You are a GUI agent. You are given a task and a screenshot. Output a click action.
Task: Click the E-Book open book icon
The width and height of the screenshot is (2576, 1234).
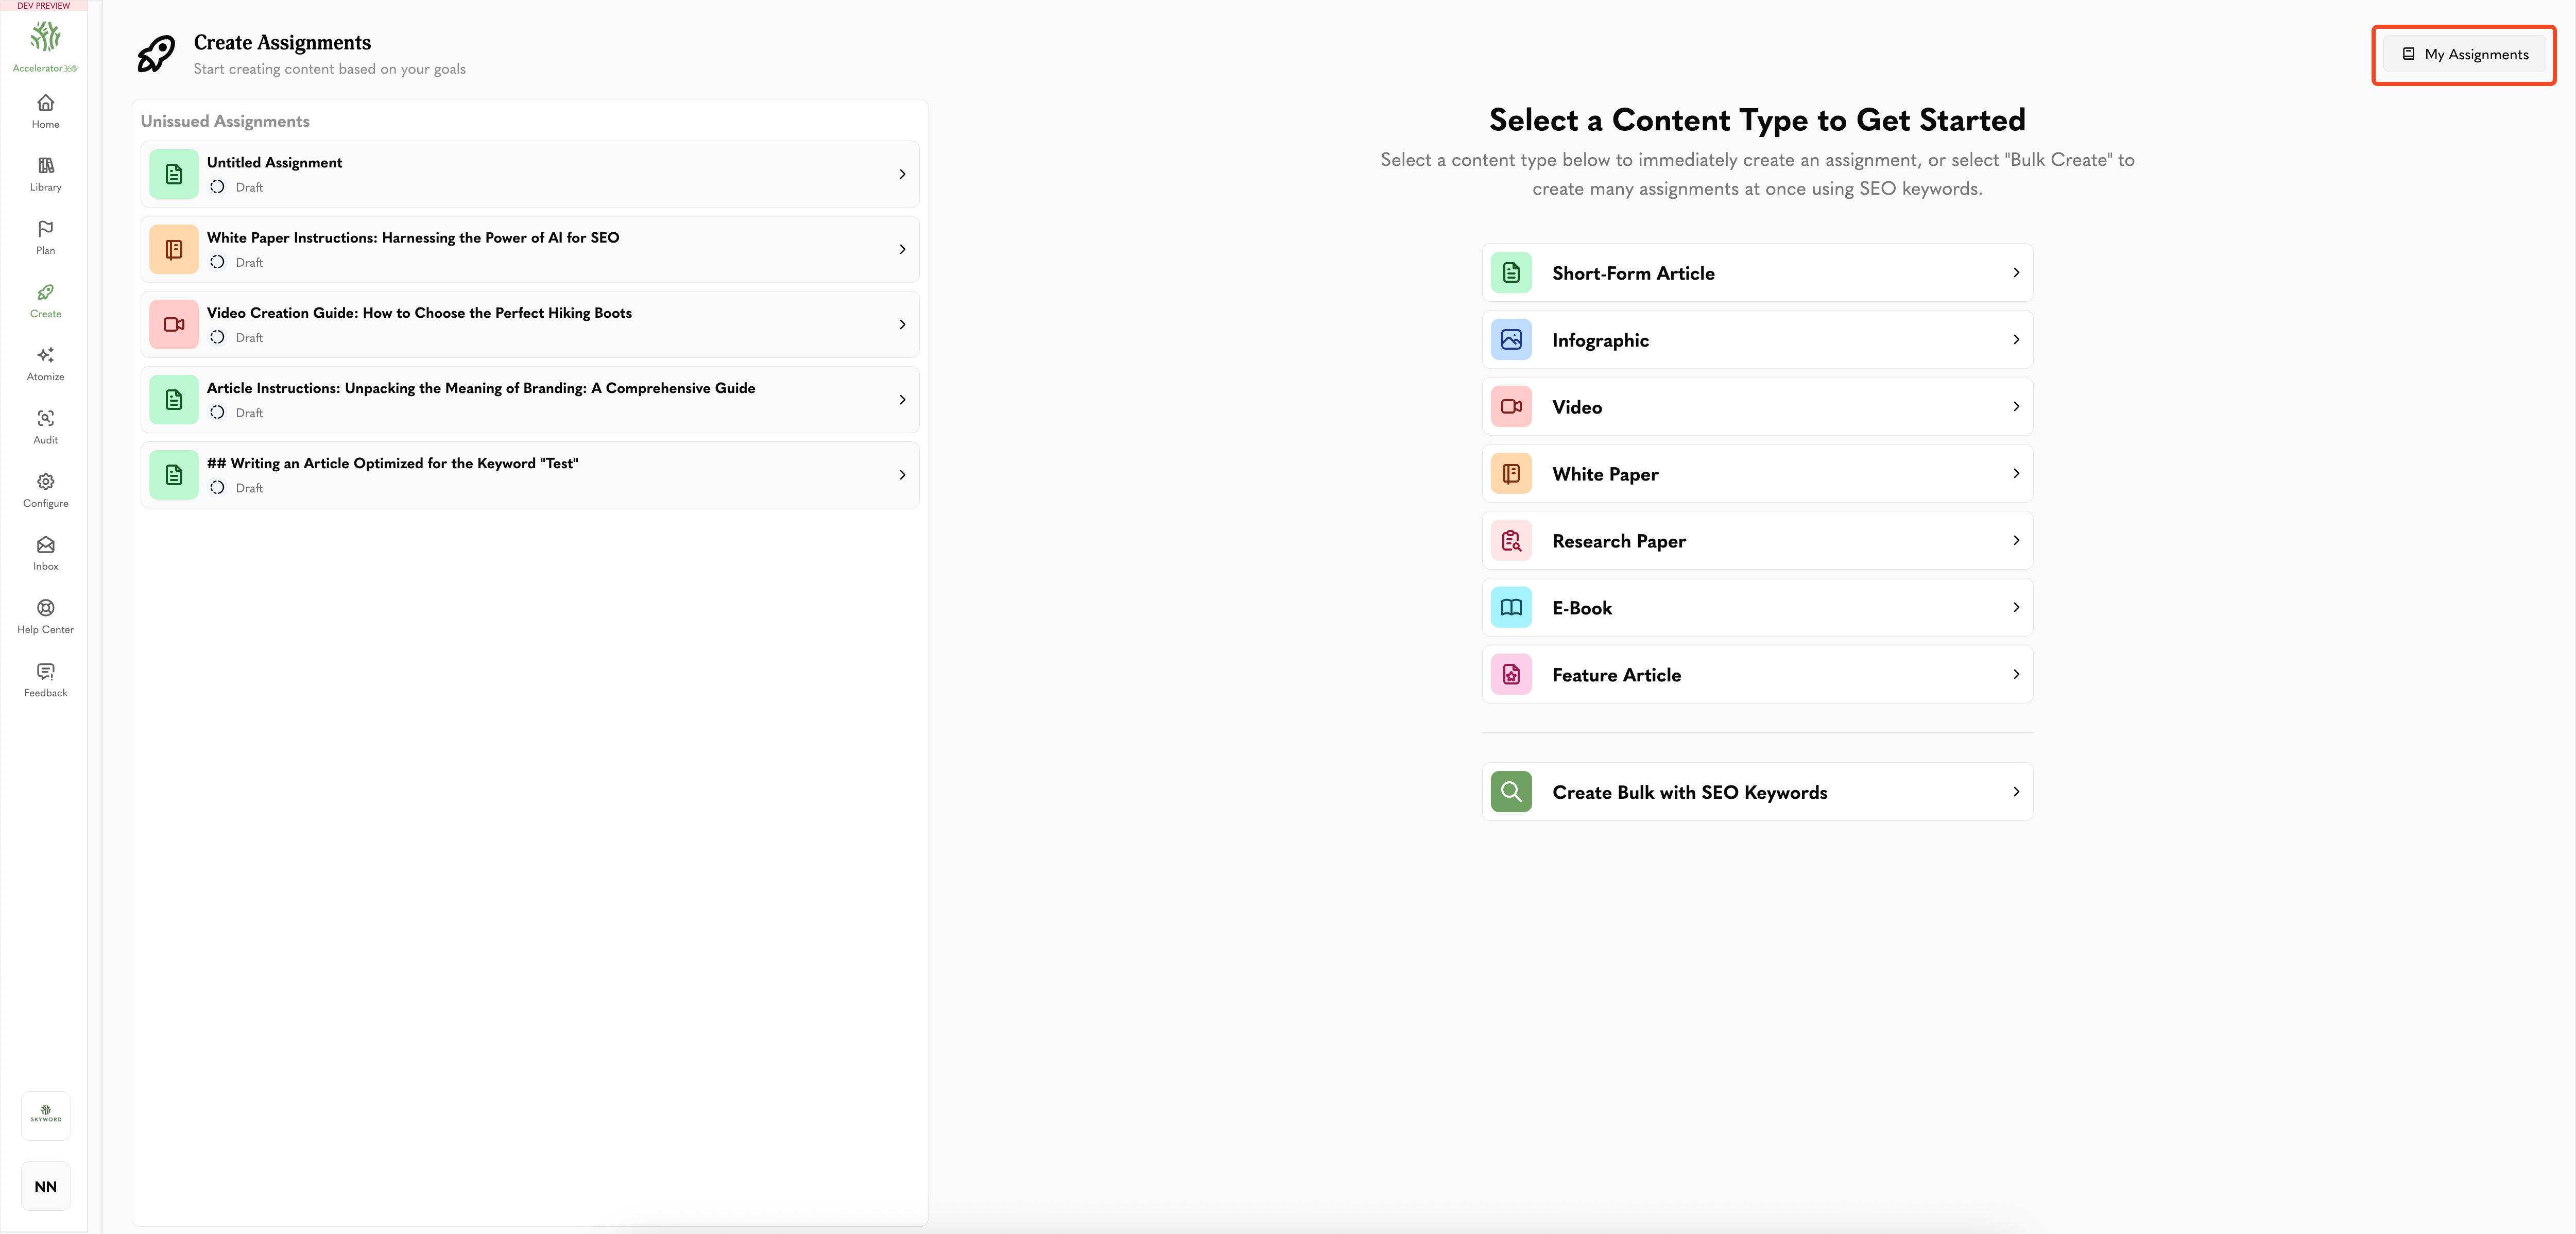tap(1511, 608)
